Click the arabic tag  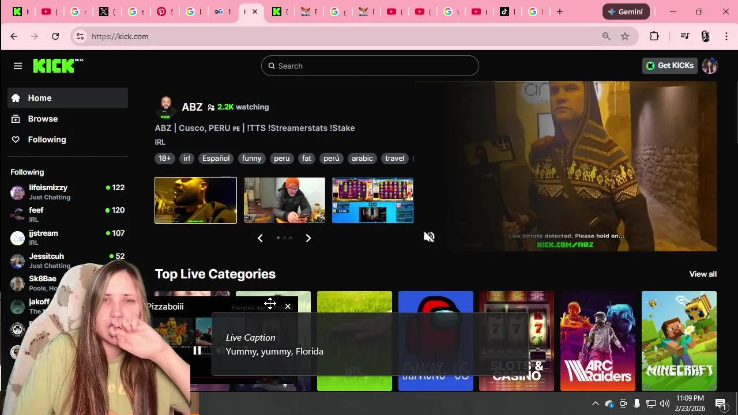click(x=362, y=159)
